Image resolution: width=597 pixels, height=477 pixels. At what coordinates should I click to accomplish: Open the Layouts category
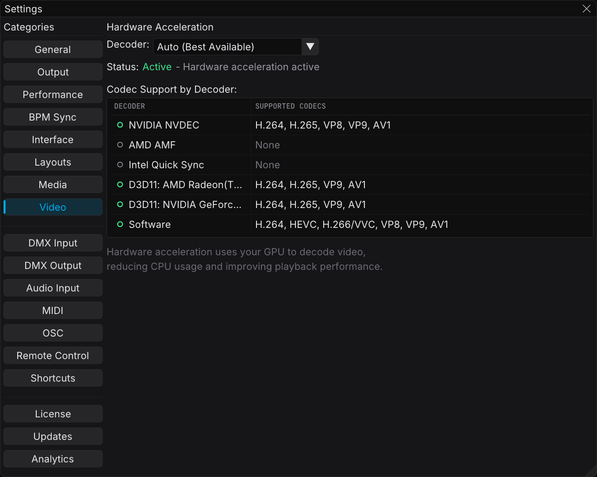[x=53, y=162]
